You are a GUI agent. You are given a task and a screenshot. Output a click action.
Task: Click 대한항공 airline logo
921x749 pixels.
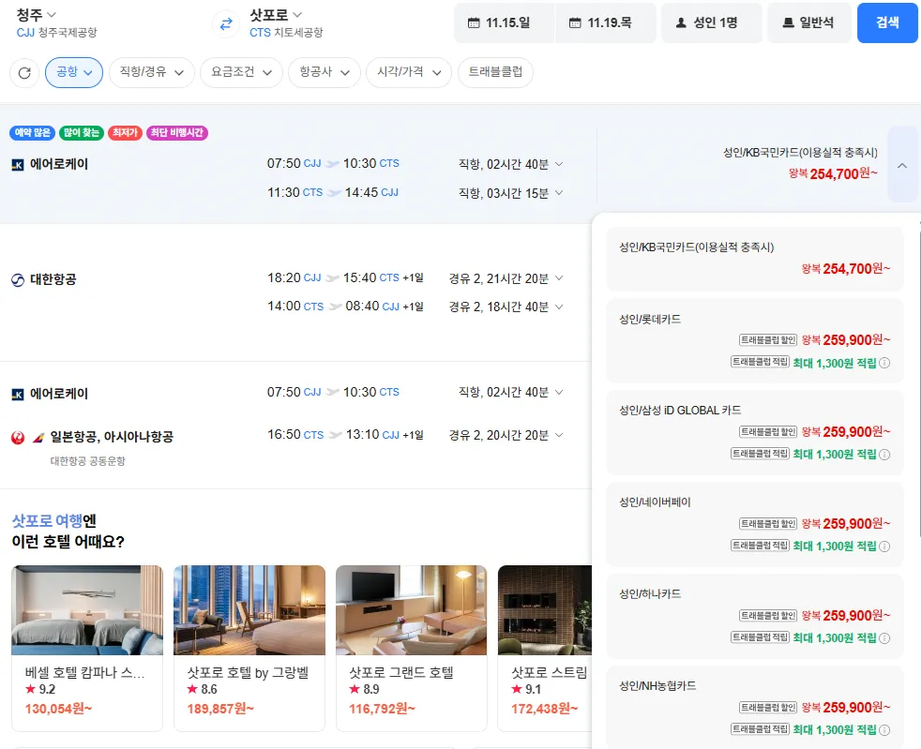(x=18, y=280)
